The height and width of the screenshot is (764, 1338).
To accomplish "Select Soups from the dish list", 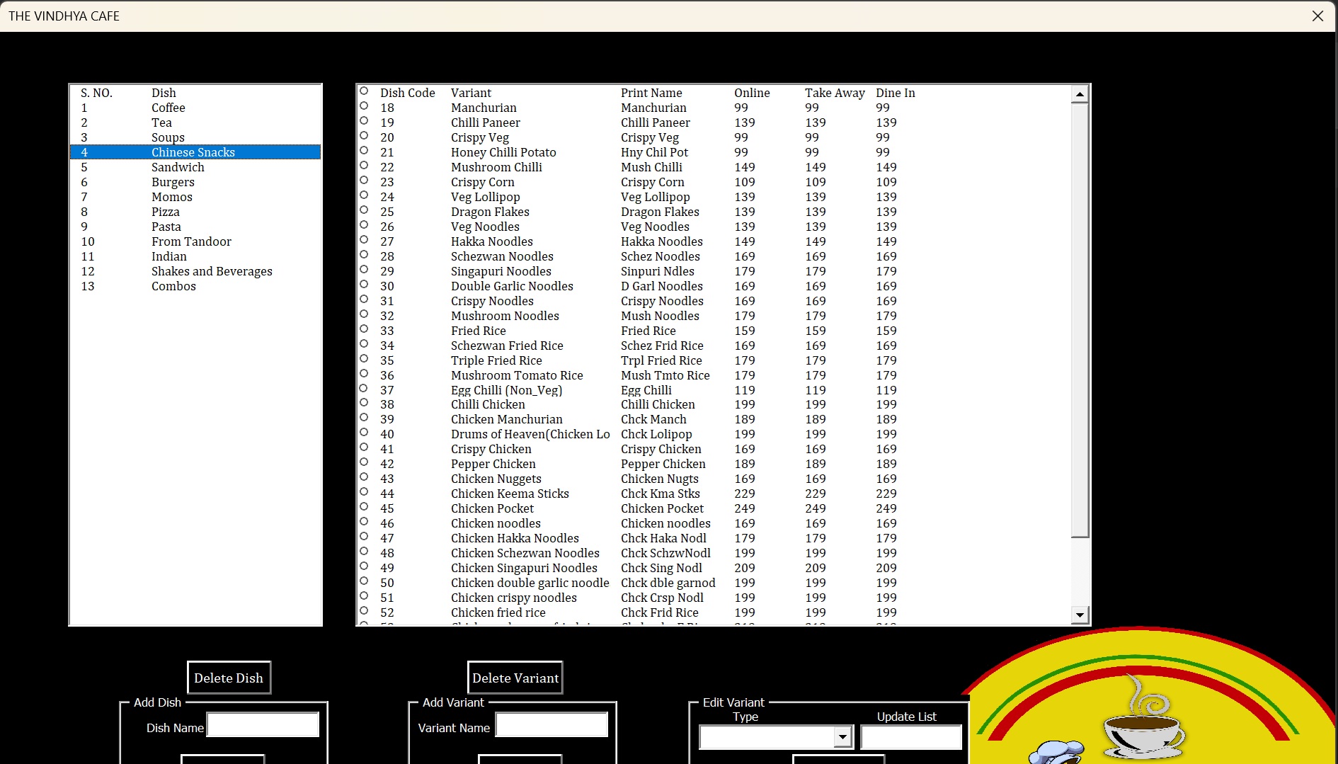I will point(167,137).
